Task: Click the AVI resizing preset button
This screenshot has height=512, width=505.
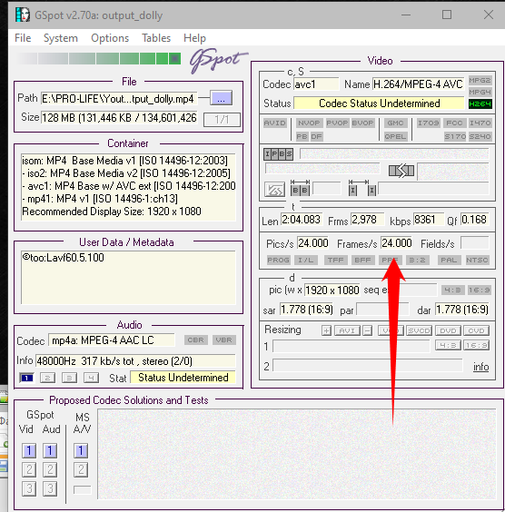Action: [347, 330]
